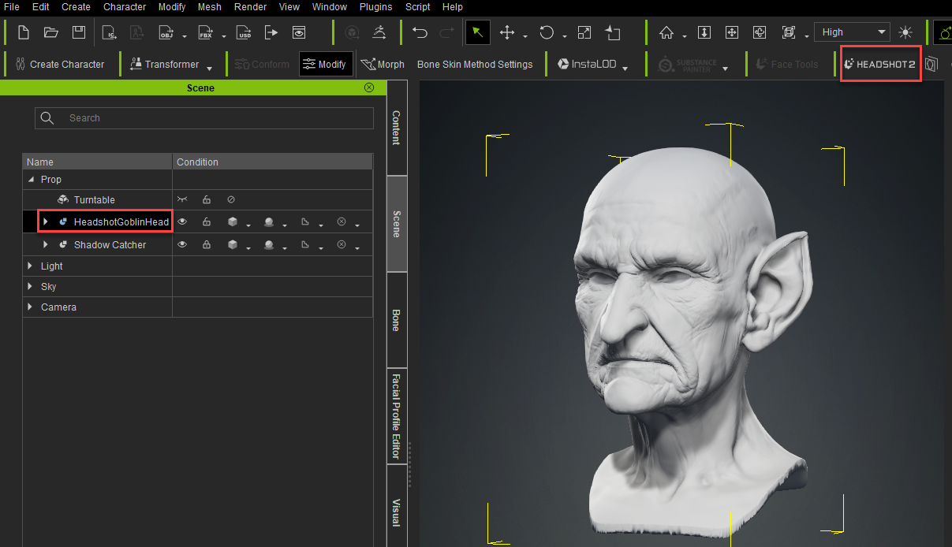Open the Transformer dropdown arrow
Viewport: 952px width, 547px height.
click(209, 69)
